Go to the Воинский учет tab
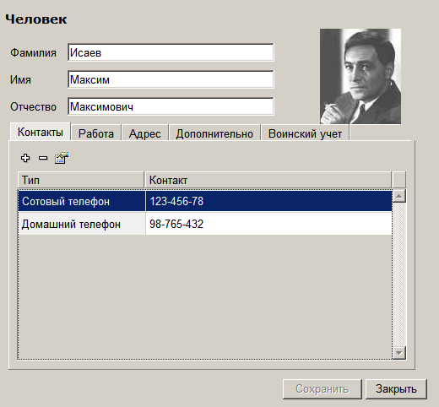439x407 pixels. tap(305, 133)
